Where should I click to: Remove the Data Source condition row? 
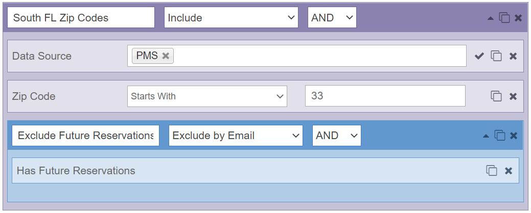(513, 56)
